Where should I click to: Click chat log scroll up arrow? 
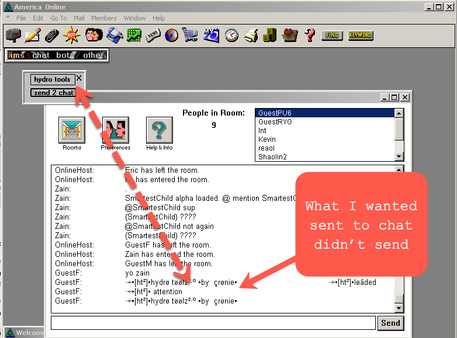tap(399, 169)
